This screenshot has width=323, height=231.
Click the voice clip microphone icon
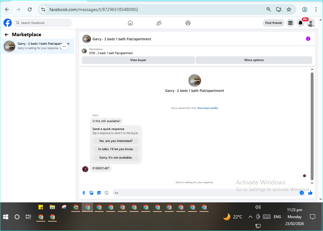84,193
